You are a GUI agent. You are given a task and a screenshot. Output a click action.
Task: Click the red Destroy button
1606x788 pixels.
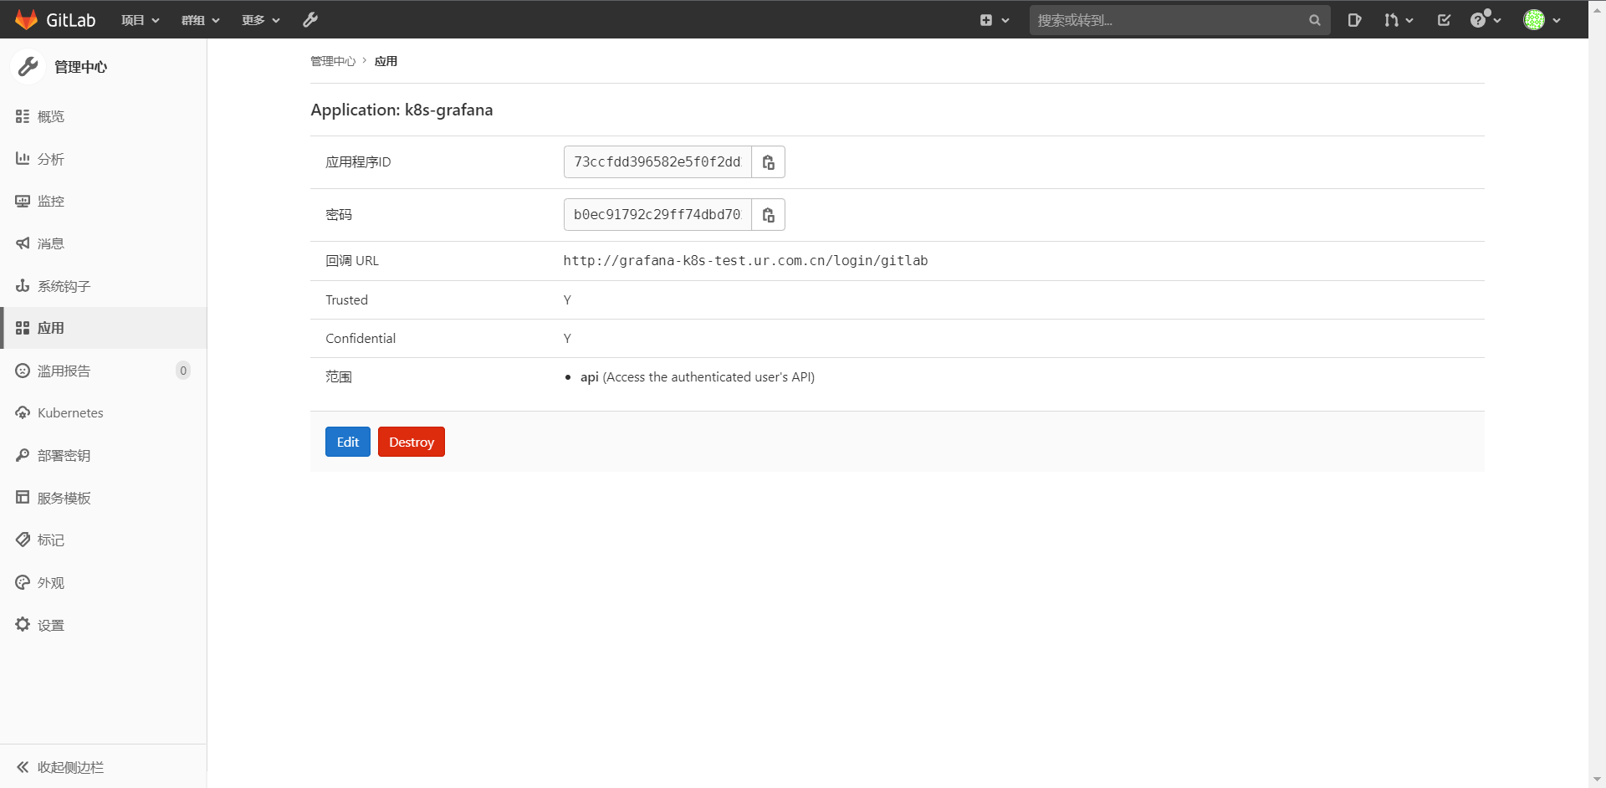tap(412, 442)
